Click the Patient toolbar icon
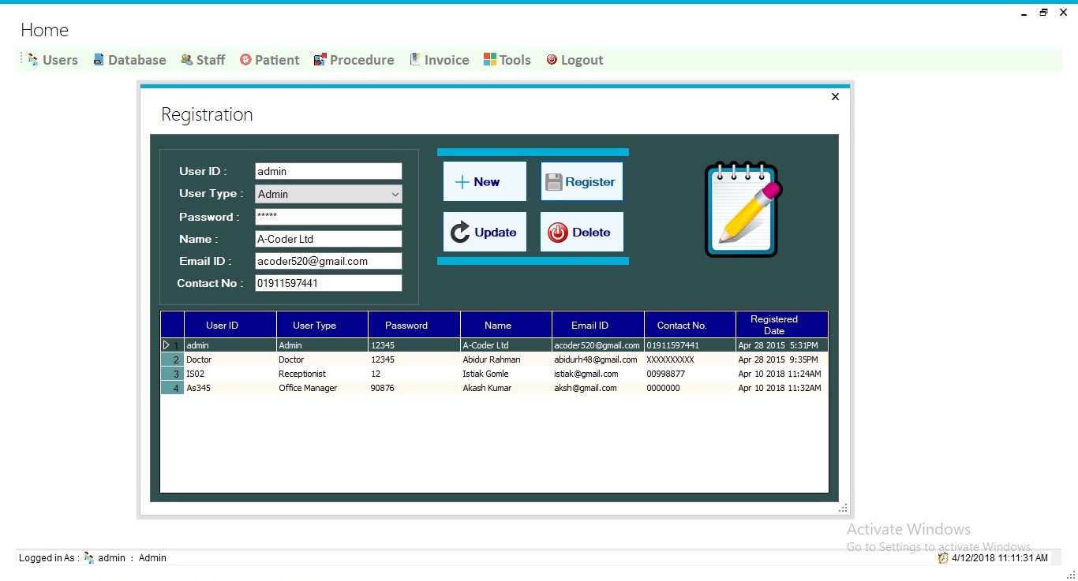 (x=245, y=60)
